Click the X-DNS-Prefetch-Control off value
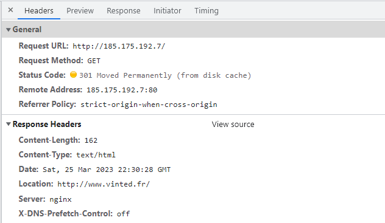Image resolution: width=385 pixels, height=223 pixels. click(123, 214)
